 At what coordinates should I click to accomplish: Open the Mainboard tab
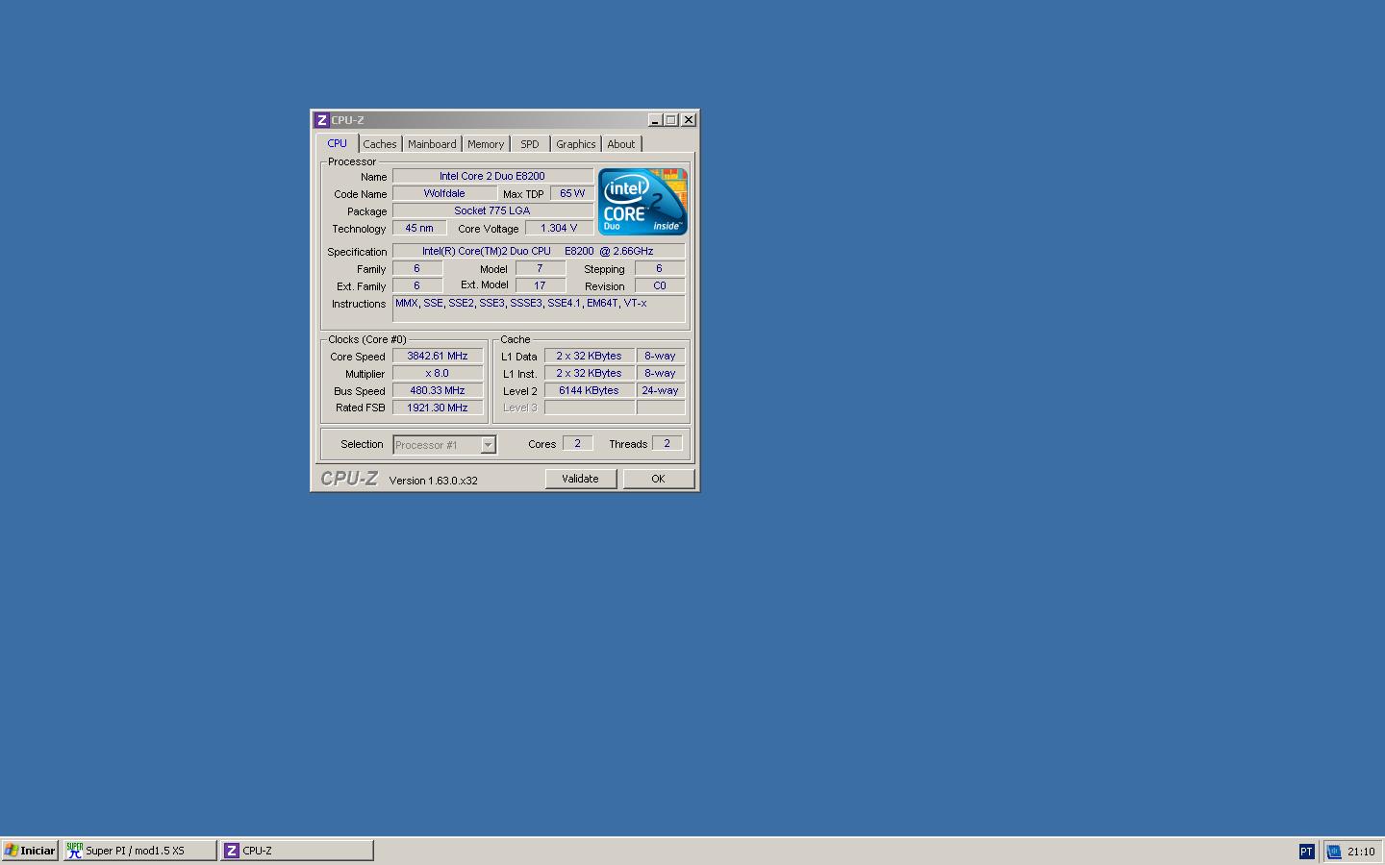pyautogui.click(x=432, y=144)
